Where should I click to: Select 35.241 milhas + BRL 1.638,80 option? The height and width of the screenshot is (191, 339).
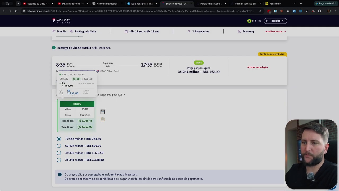coord(59,160)
